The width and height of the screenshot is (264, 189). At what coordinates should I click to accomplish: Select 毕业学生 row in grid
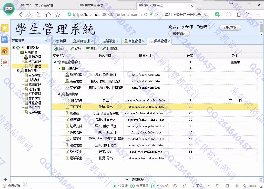pyautogui.click(x=155, y=152)
